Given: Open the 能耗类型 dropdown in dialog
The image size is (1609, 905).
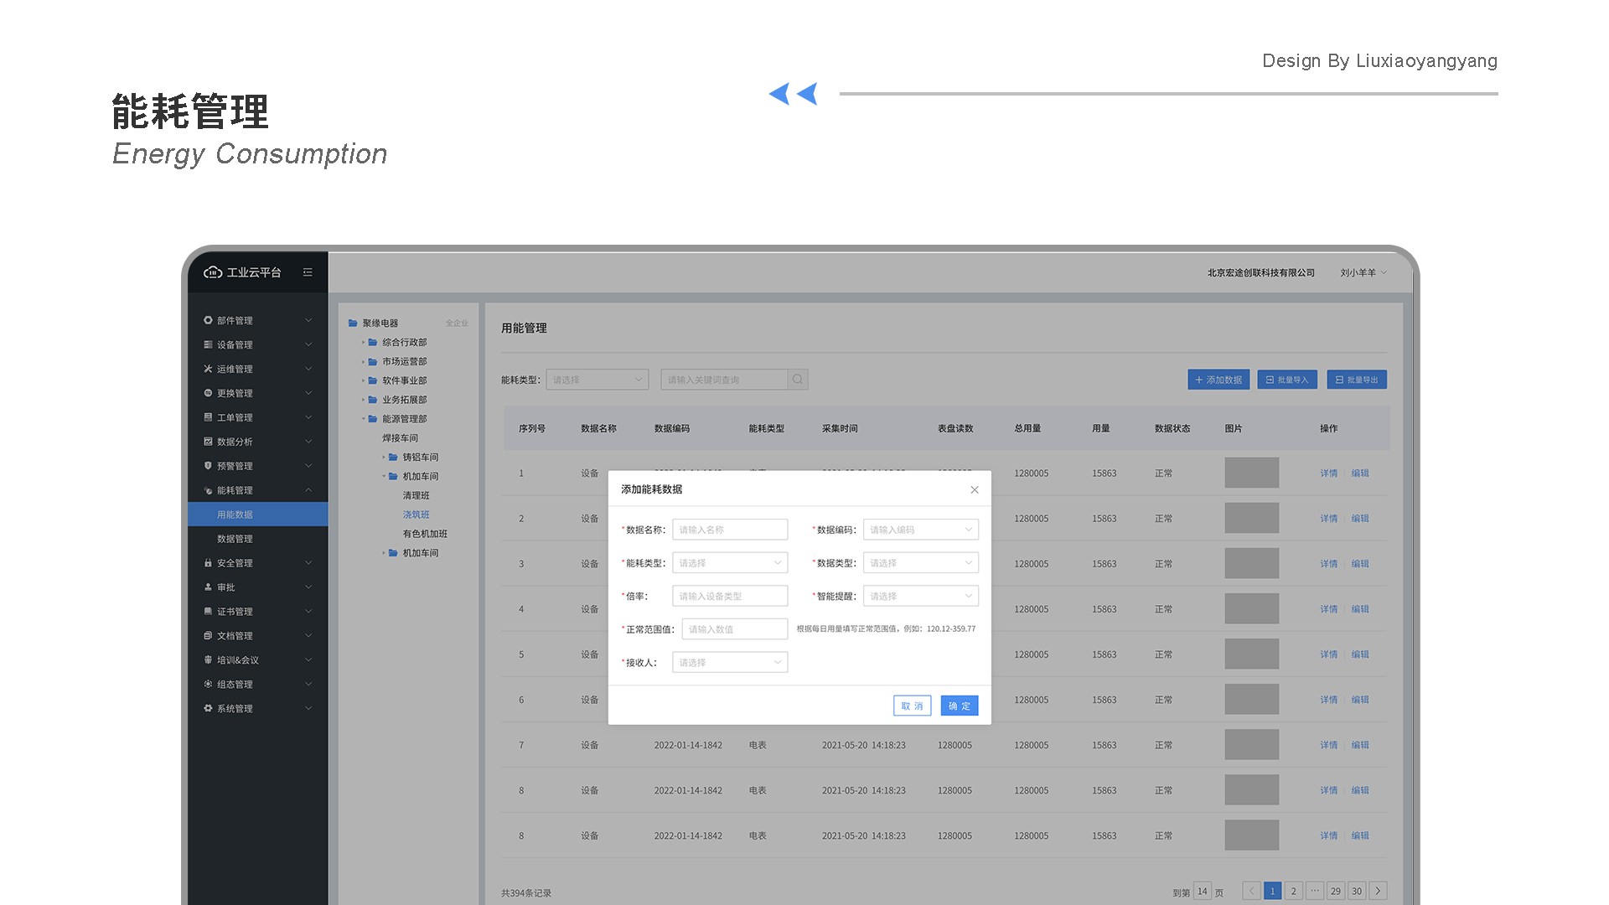Looking at the screenshot, I should [730, 563].
